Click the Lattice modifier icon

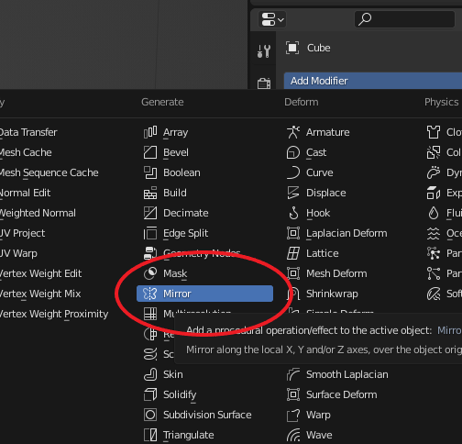(x=293, y=253)
